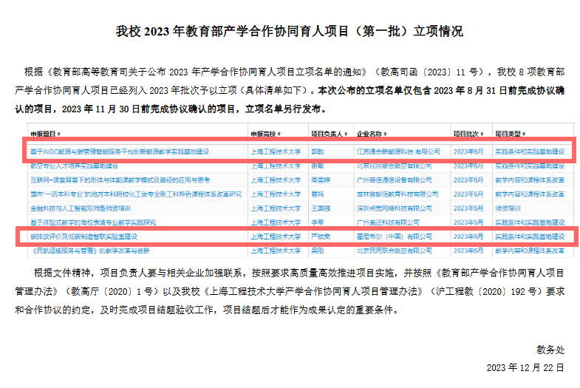Click the 《民航运输服务与管理》 project title

90,251
